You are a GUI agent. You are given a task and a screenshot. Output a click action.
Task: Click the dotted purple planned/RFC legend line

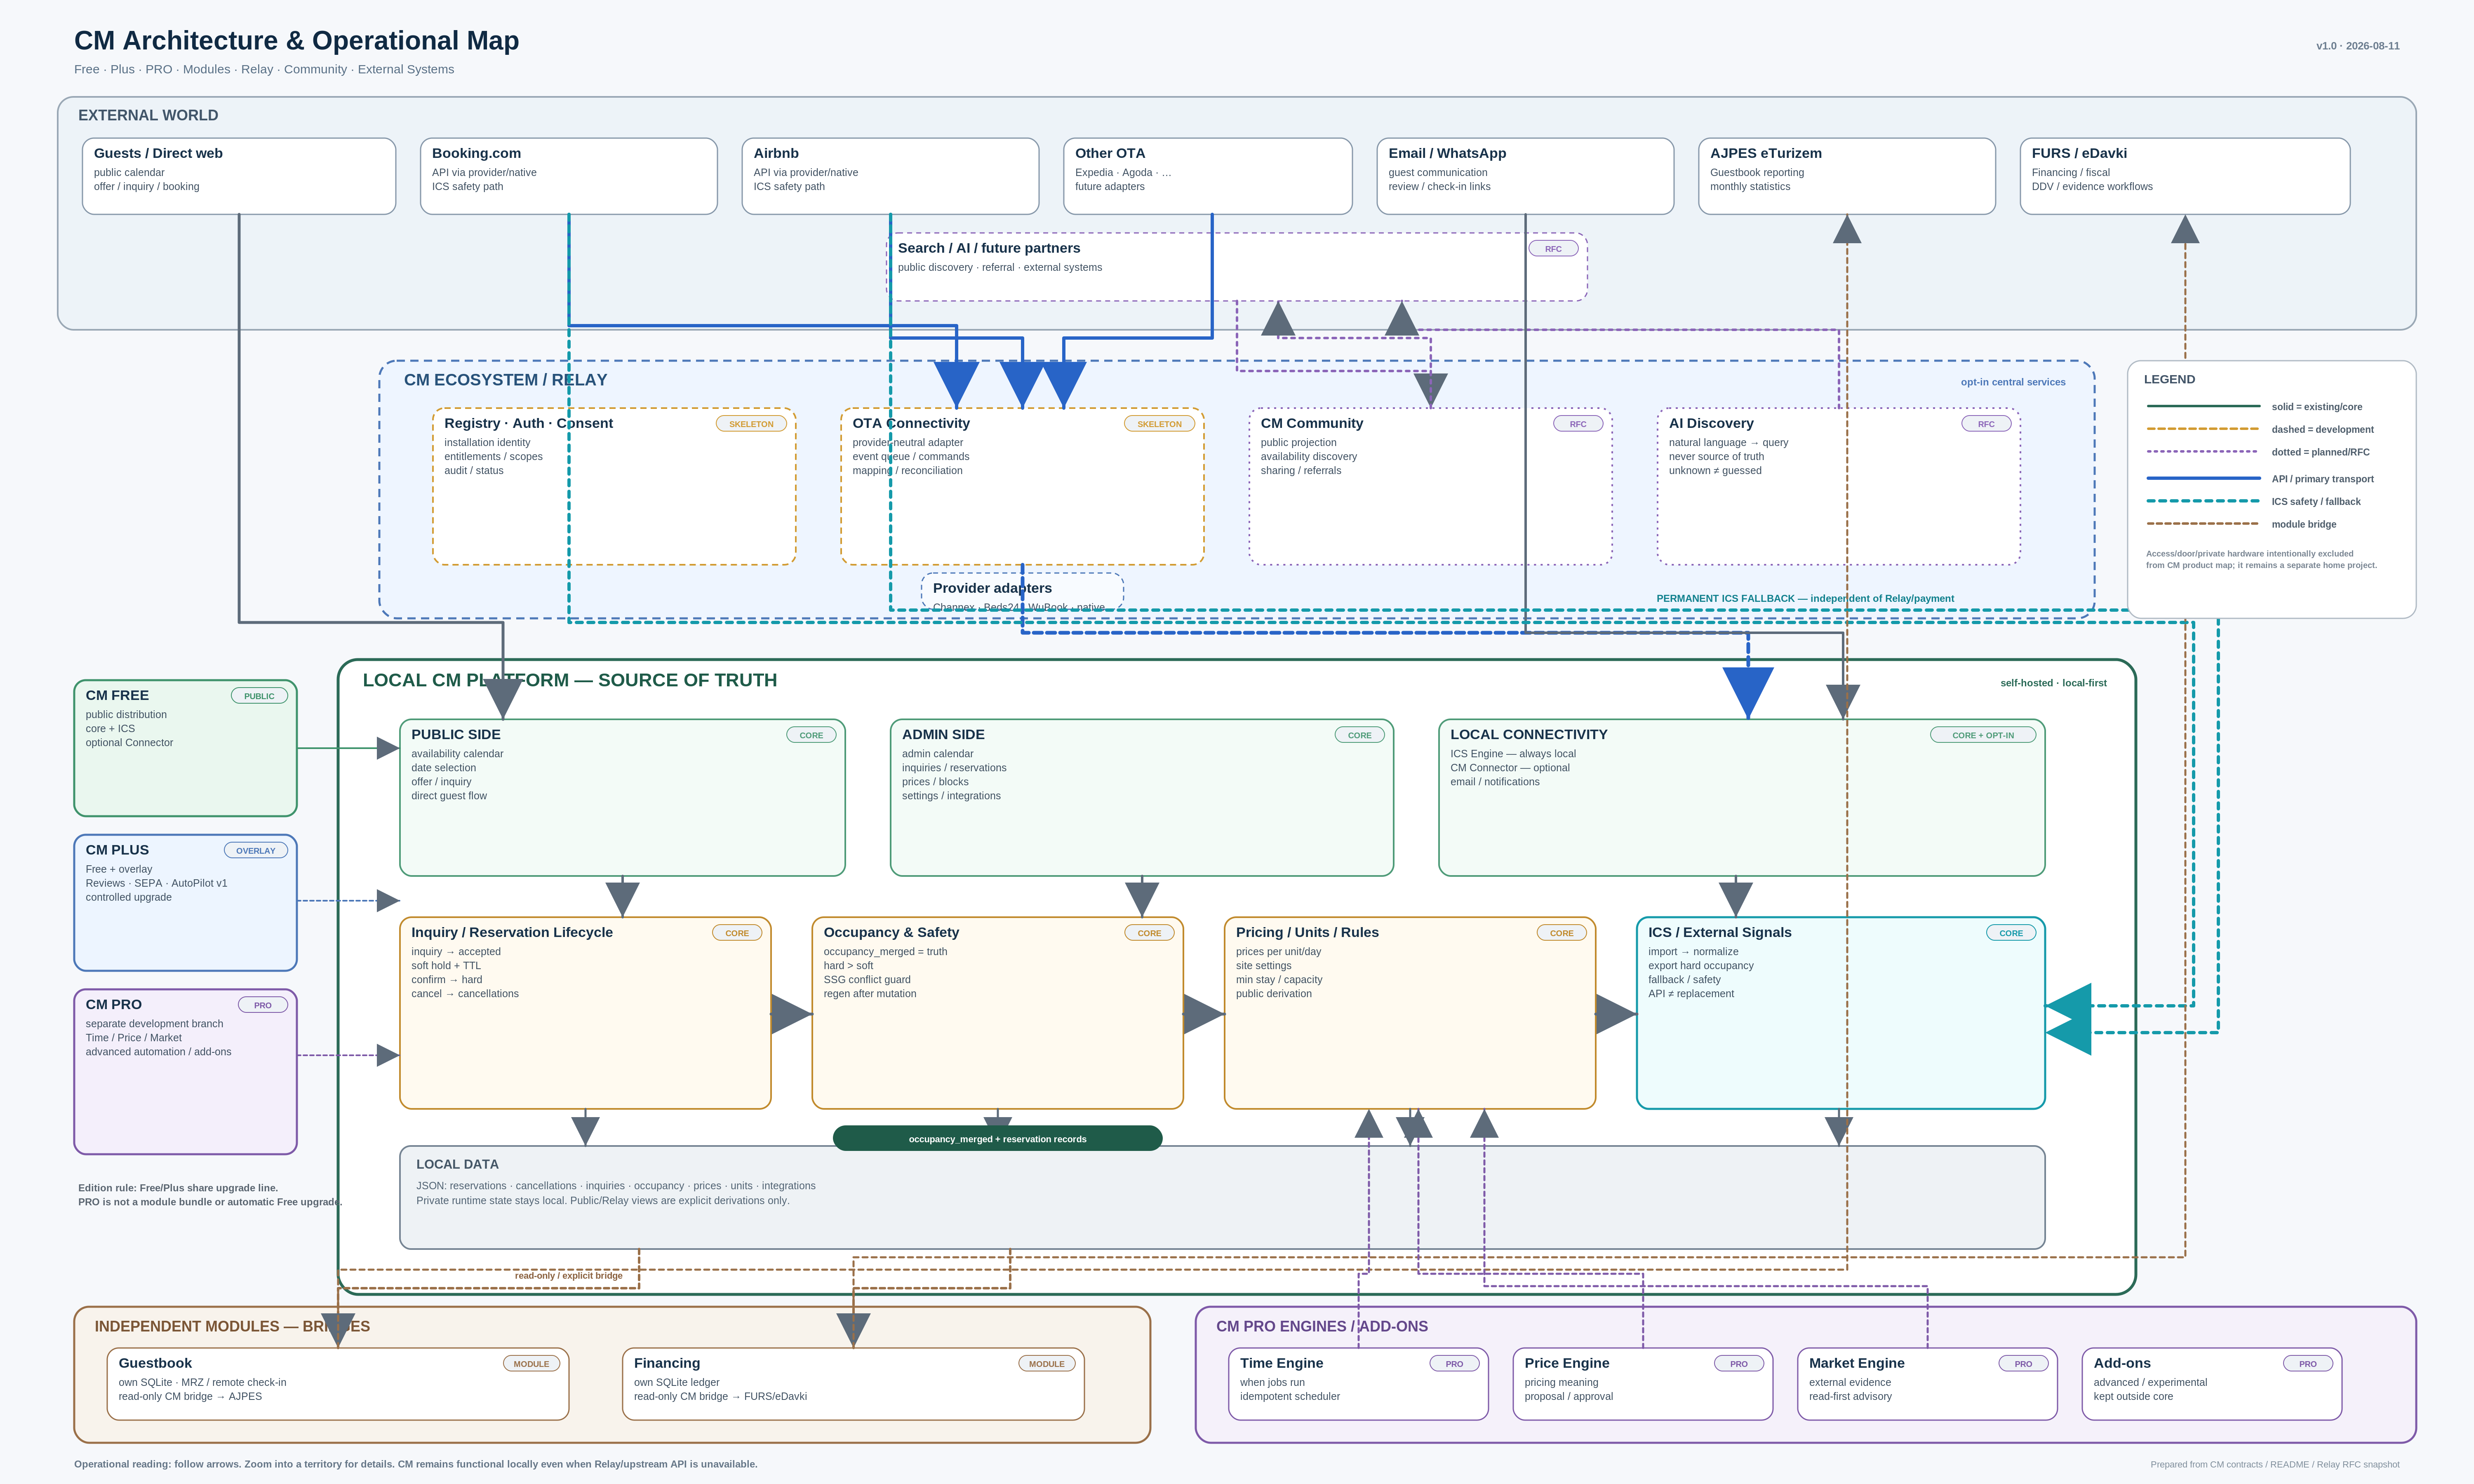2203,452
